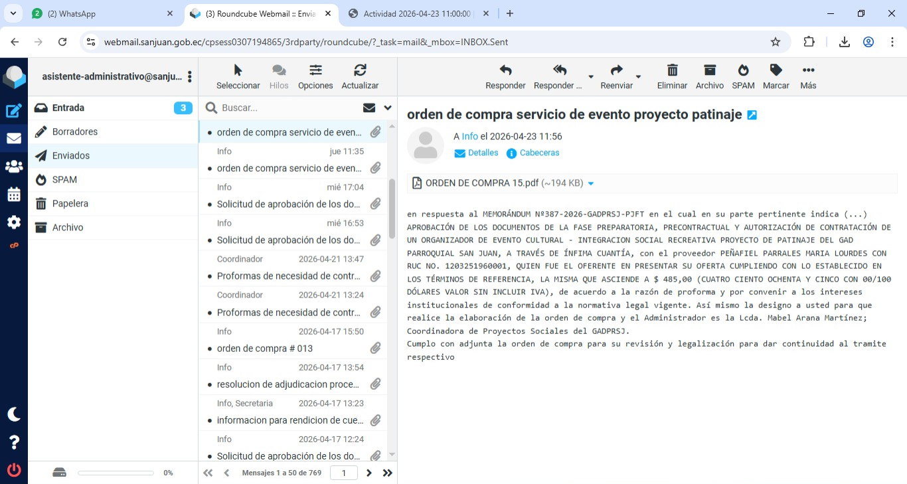This screenshot has width=907, height=484.
Task: Toggle dark mode moon icon
Action: pyautogui.click(x=14, y=414)
